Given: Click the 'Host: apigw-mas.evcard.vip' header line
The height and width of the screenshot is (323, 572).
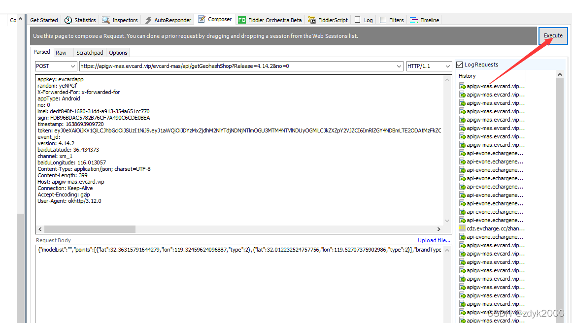Looking at the screenshot, I should tap(71, 182).
